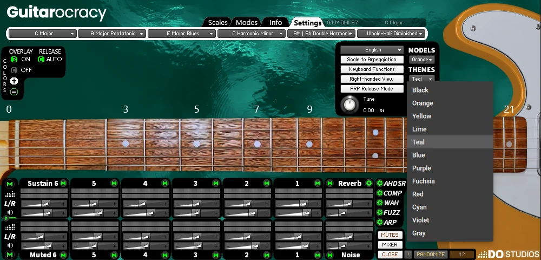Open E Major Blues dropdown
Image resolution: width=541 pixels, height=260 pixels.
pyautogui.click(x=181, y=34)
